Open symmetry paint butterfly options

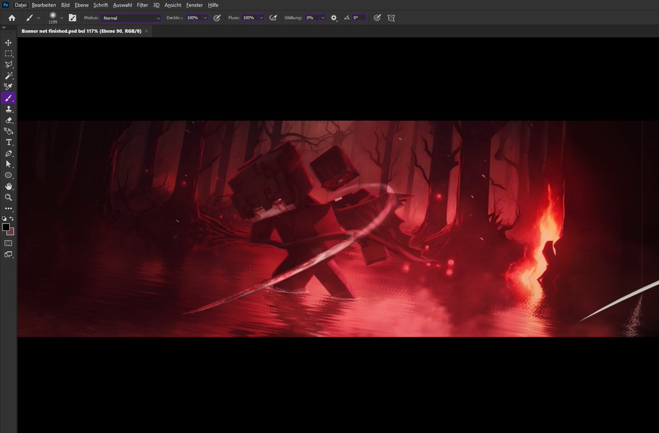pos(391,18)
